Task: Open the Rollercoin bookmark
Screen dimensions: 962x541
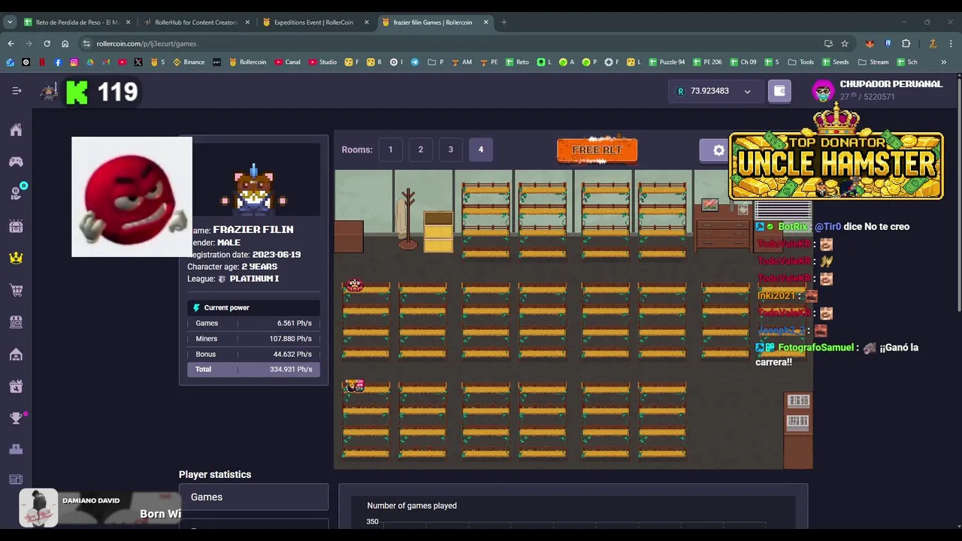Action: pos(247,62)
